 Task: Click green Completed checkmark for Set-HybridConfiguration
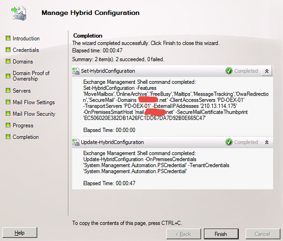coord(229,71)
